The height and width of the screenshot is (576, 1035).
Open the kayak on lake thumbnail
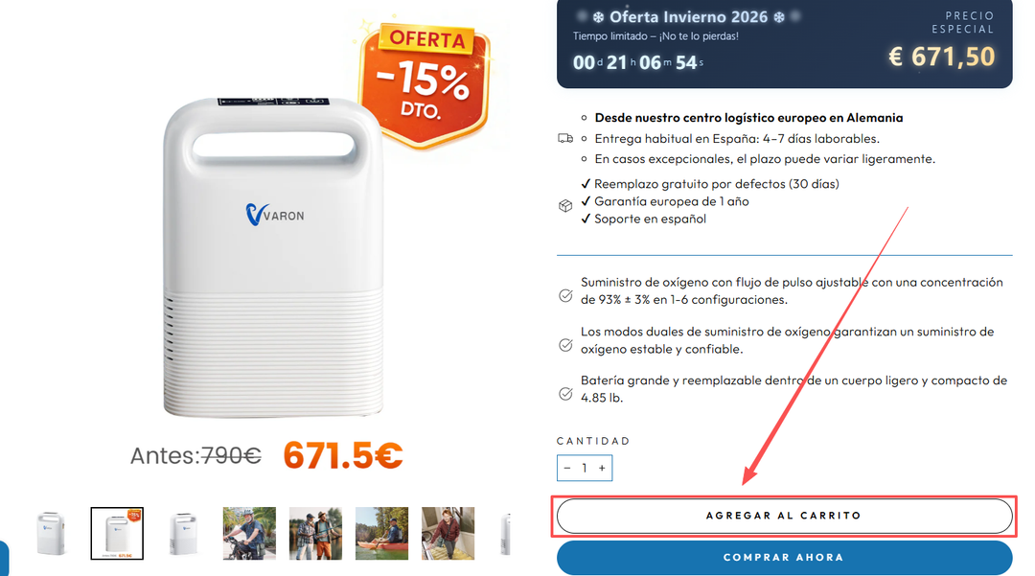click(381, 533)
